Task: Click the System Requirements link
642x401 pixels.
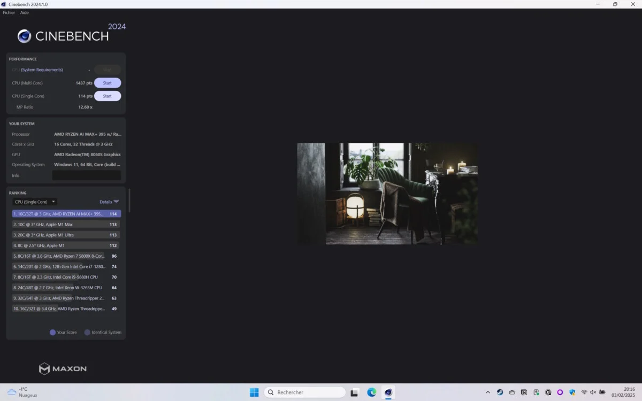Action: click(x=42, y=70)
